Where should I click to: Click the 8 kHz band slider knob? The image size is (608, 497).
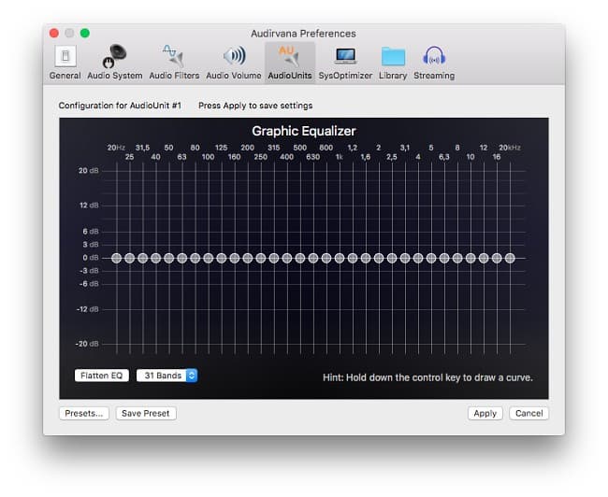(x=457, y=258)
